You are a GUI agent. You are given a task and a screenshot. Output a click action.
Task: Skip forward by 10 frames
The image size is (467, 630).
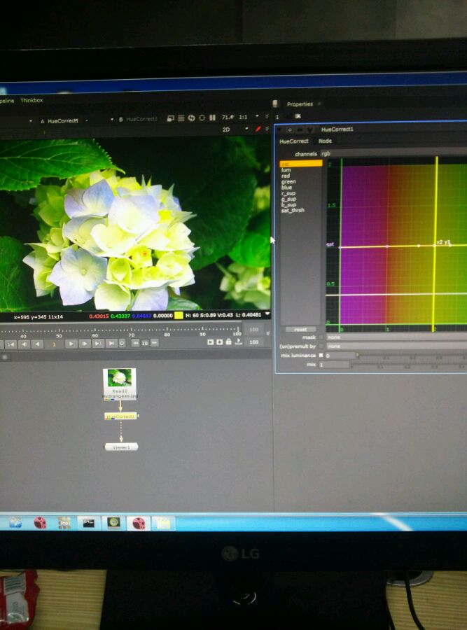(x=154, y=343)
